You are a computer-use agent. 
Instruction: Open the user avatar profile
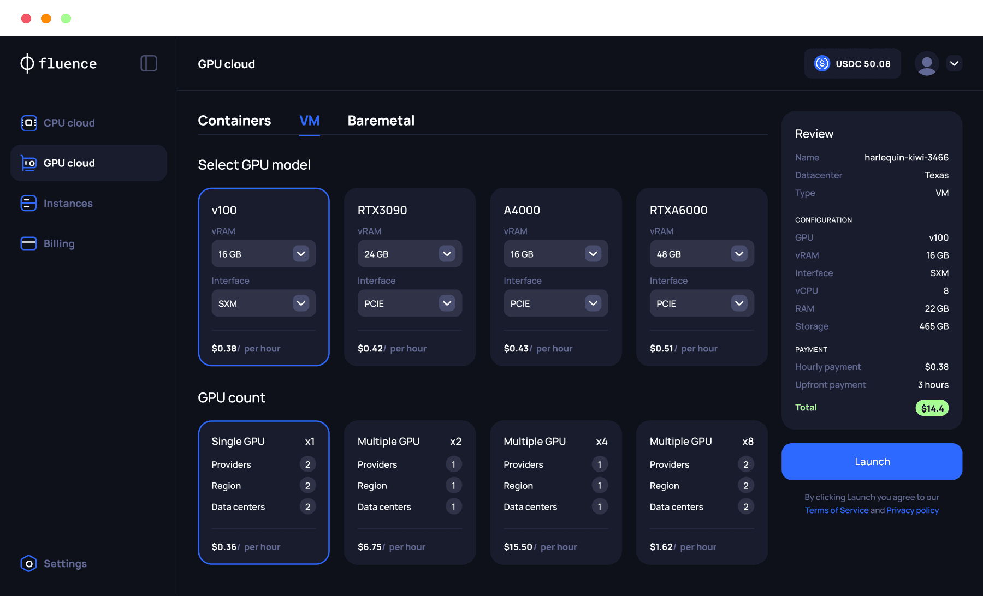(927, 64)
